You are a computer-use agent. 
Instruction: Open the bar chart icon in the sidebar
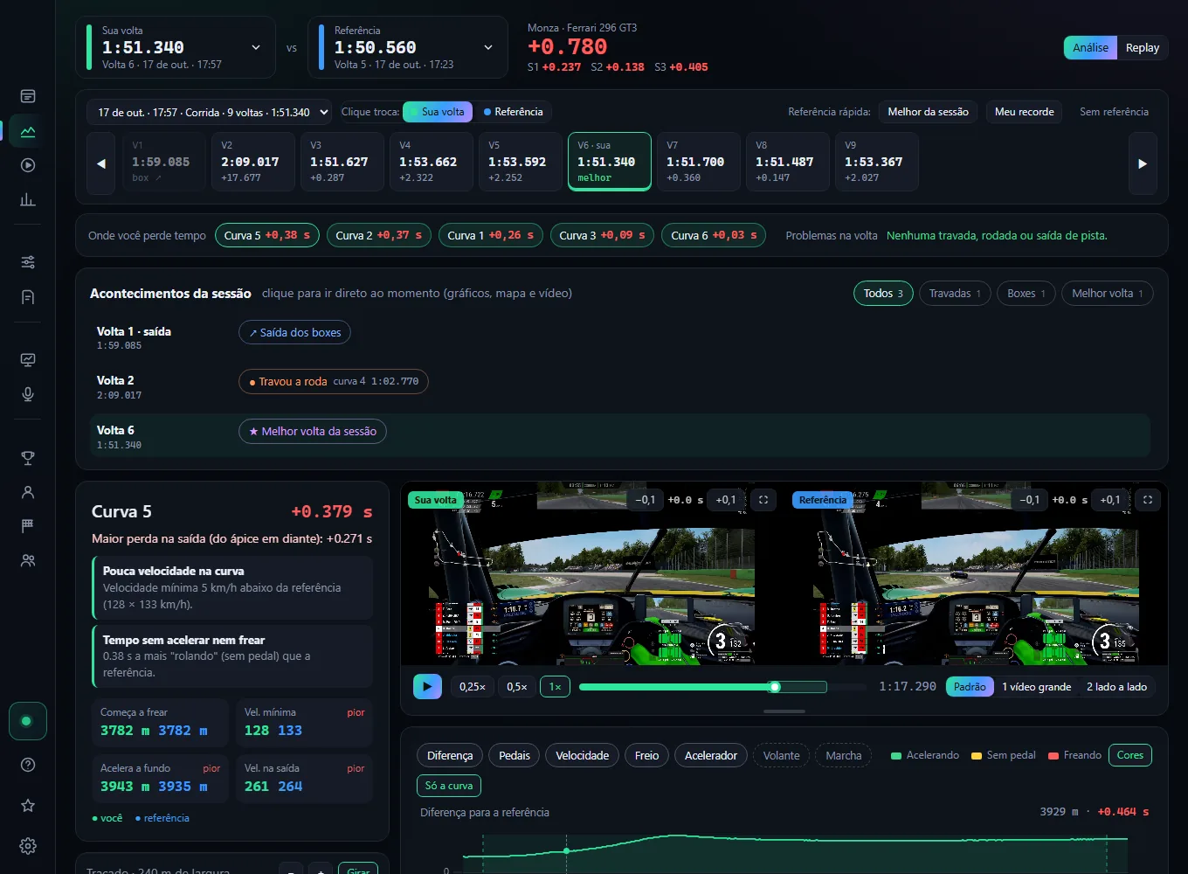28,199
